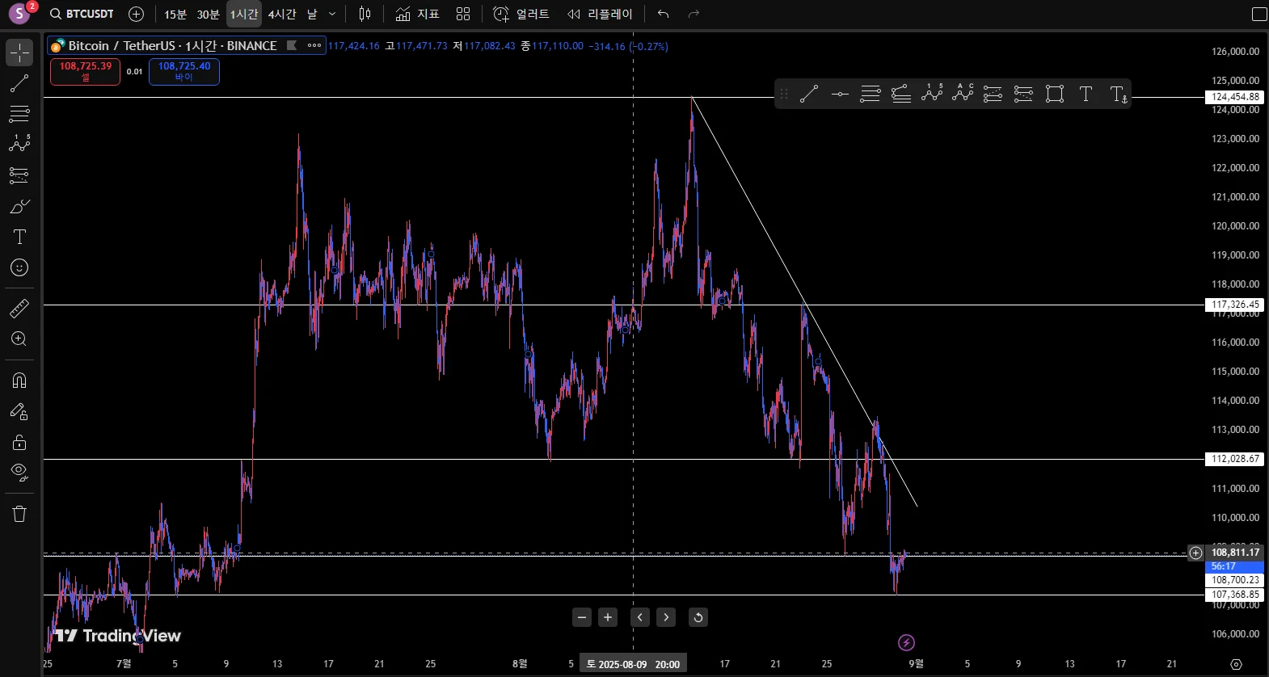Open the emoji icons tool
This screenshot has width=1269, height=677.
(x=19, y=267)
